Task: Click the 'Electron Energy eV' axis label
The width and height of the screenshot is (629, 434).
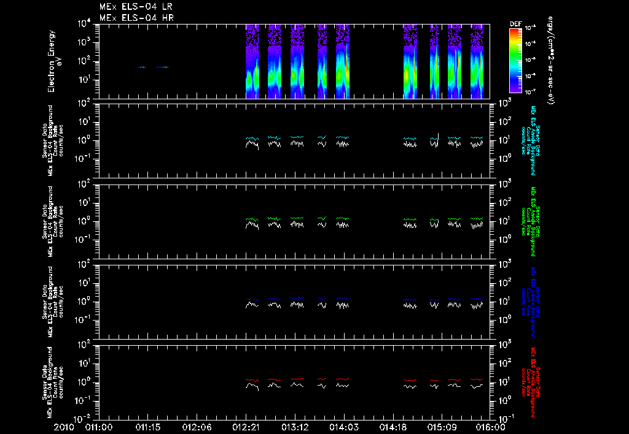Action: click(x=54, y=61)
